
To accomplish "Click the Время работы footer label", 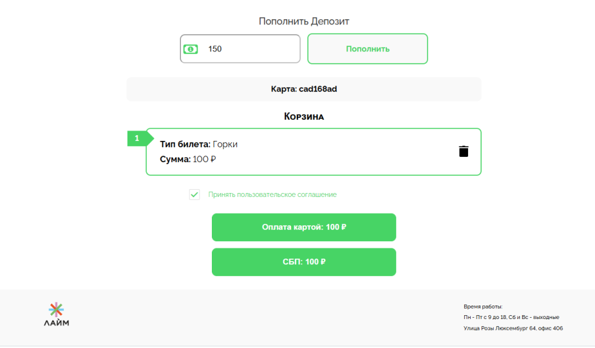I will (x=483, y=307).
